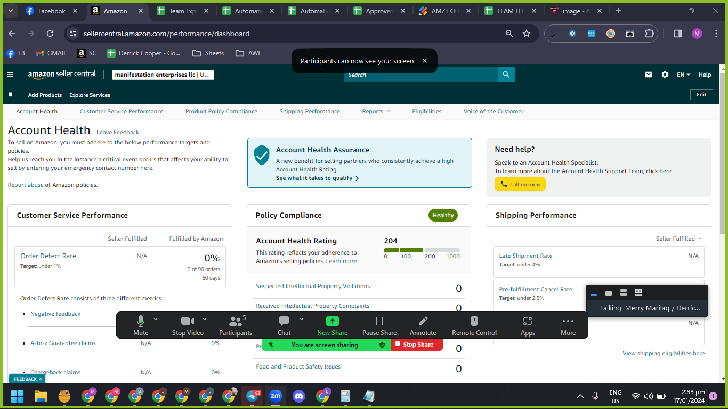Toggle the Chrome side panel

(678, 34)
